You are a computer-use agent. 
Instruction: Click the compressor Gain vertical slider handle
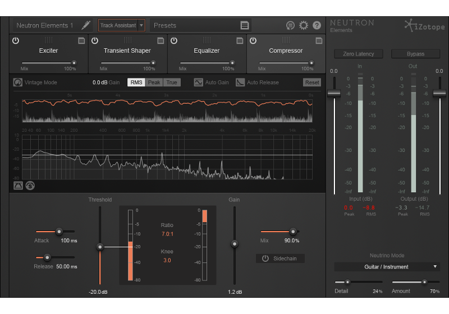tap(235, 244)
